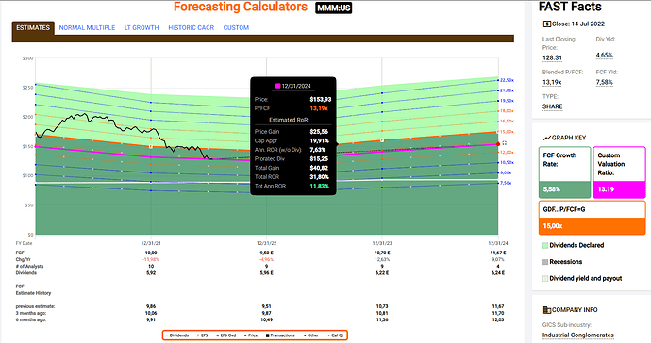Viewport: 651px width, 343px height.
Task: Click the 6 months ago value 12,03
Action: click(498, 319)
